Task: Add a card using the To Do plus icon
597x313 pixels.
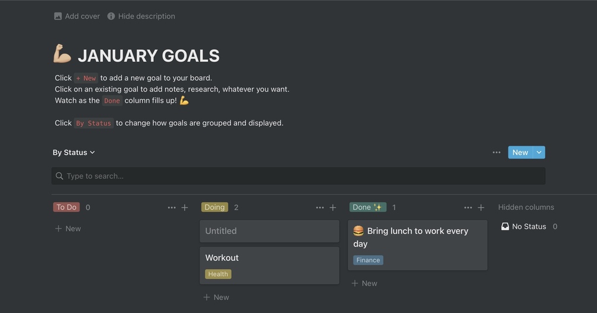Action: 185,207
